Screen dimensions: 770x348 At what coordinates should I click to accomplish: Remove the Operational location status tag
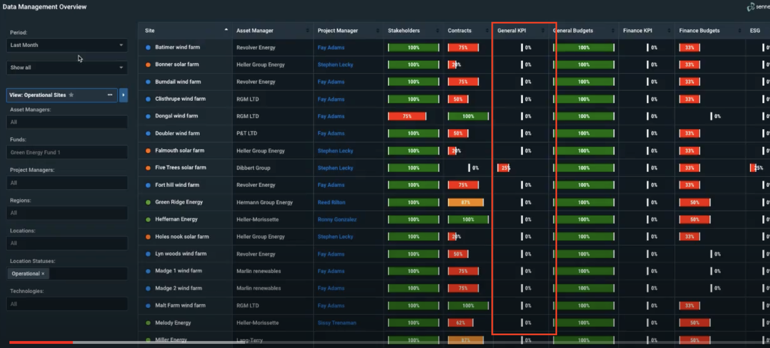pyautogui.click(x=43, y=274)
